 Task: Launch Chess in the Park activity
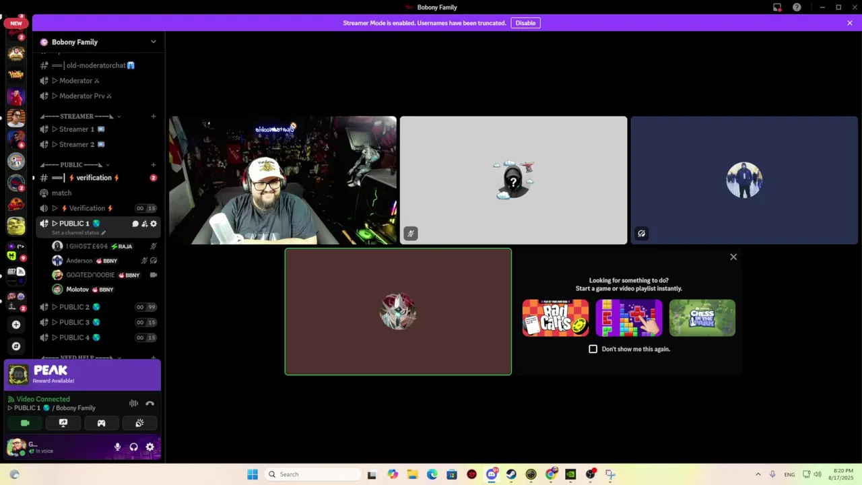pos(702,318)
